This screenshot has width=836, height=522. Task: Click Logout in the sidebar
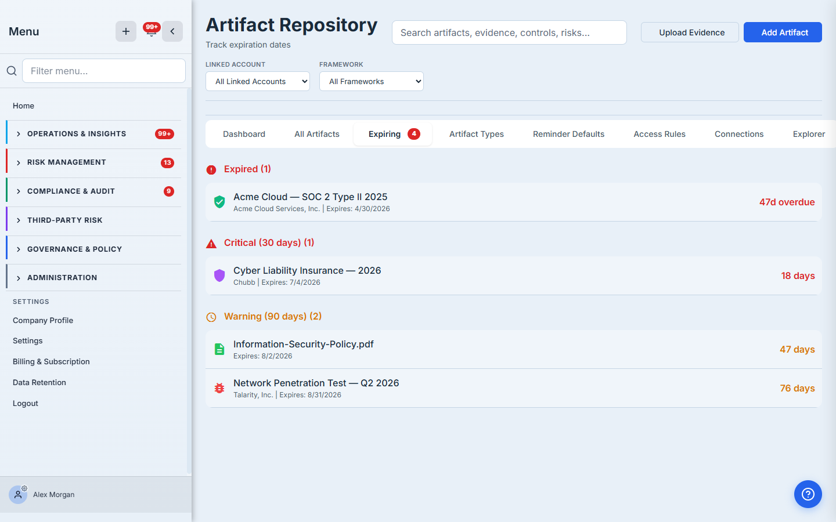tap(26, 403)
